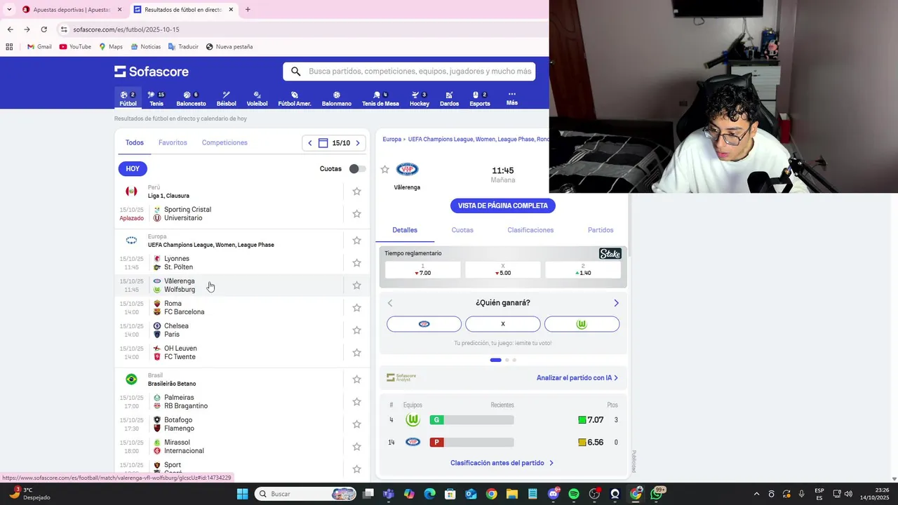Click the Vålerenga team crest
Viewport: 898px width, 505px height.
point(407,169)
